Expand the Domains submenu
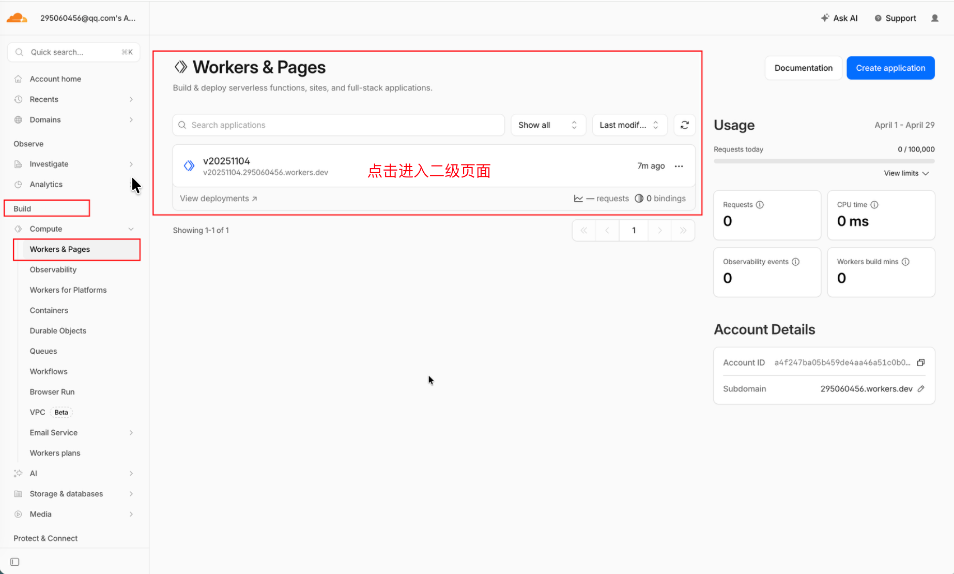This screenshot has height=574, width=954. [131, 119]
